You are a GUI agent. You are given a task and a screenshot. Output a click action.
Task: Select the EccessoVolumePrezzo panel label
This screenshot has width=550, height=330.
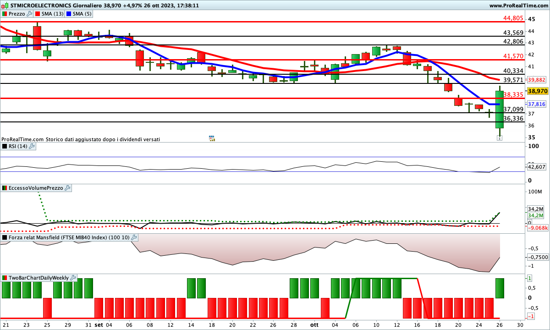point(36,188)
